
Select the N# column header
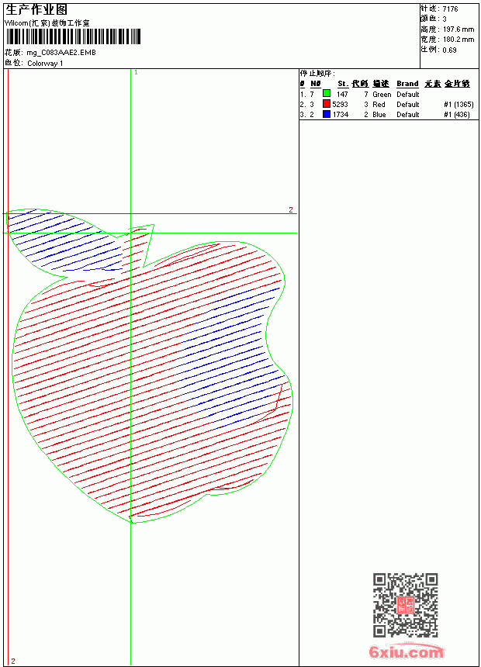pyautogui.click(x=316, y=84)
